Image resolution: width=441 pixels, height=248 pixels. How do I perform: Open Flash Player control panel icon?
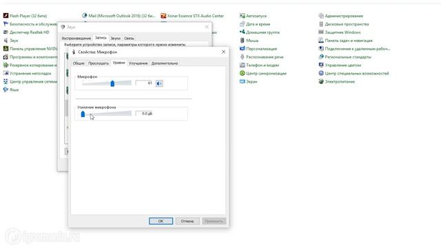pyautogui.click(x=6, y=16)
